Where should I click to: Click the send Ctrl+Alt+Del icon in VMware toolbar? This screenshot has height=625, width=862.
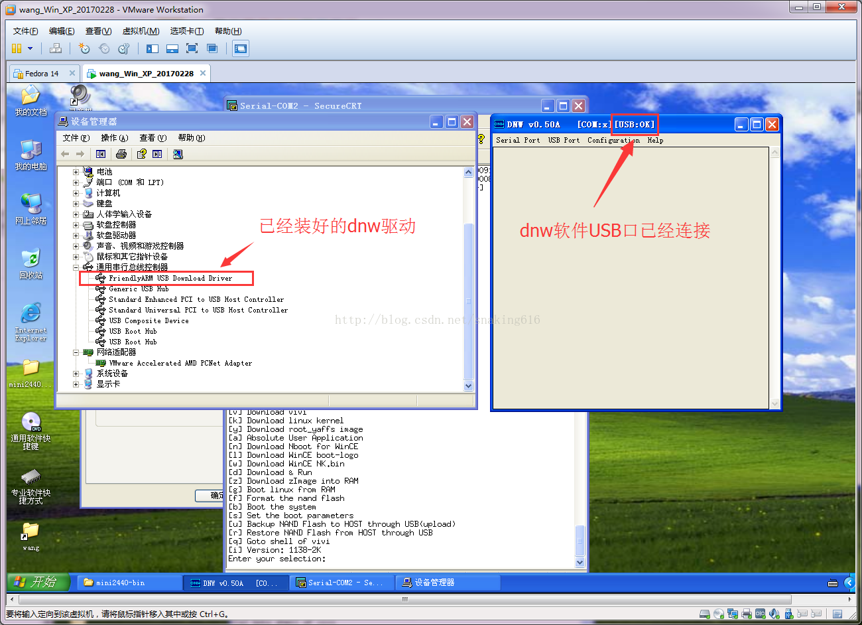click(x=56, y=48)
